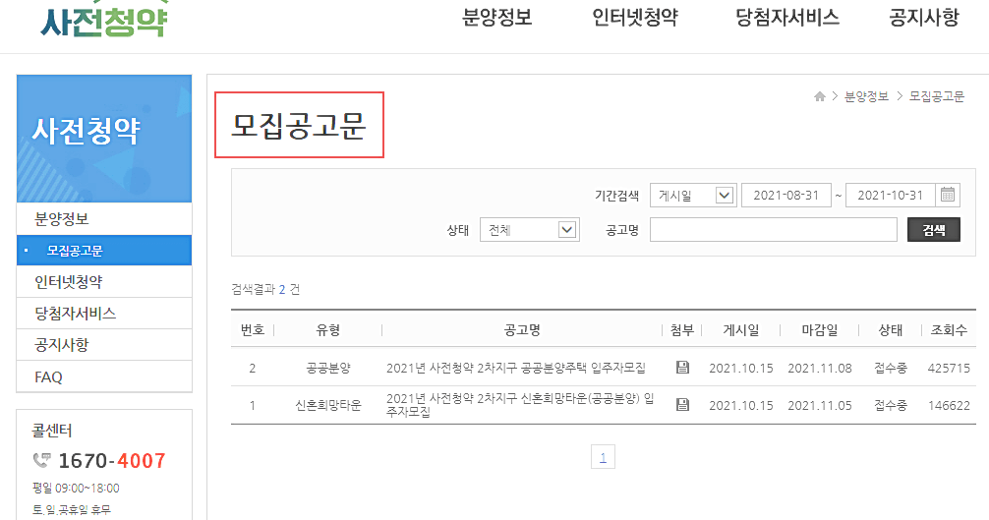Click the 공고명 search text field
Image resolution: width=989 pixels, height=520 pixels.
pyautogui.click(x=774, y=230)
